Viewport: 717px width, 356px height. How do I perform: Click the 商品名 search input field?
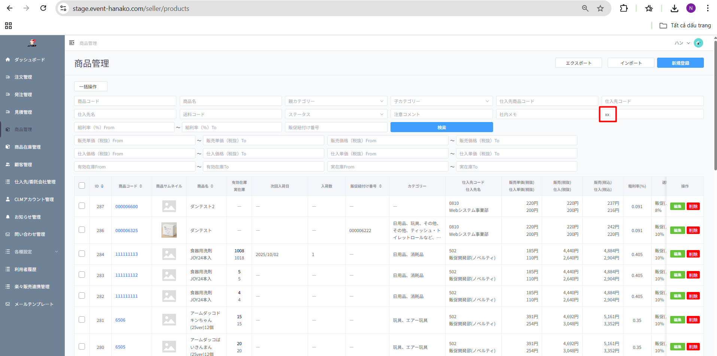[230, 101]
